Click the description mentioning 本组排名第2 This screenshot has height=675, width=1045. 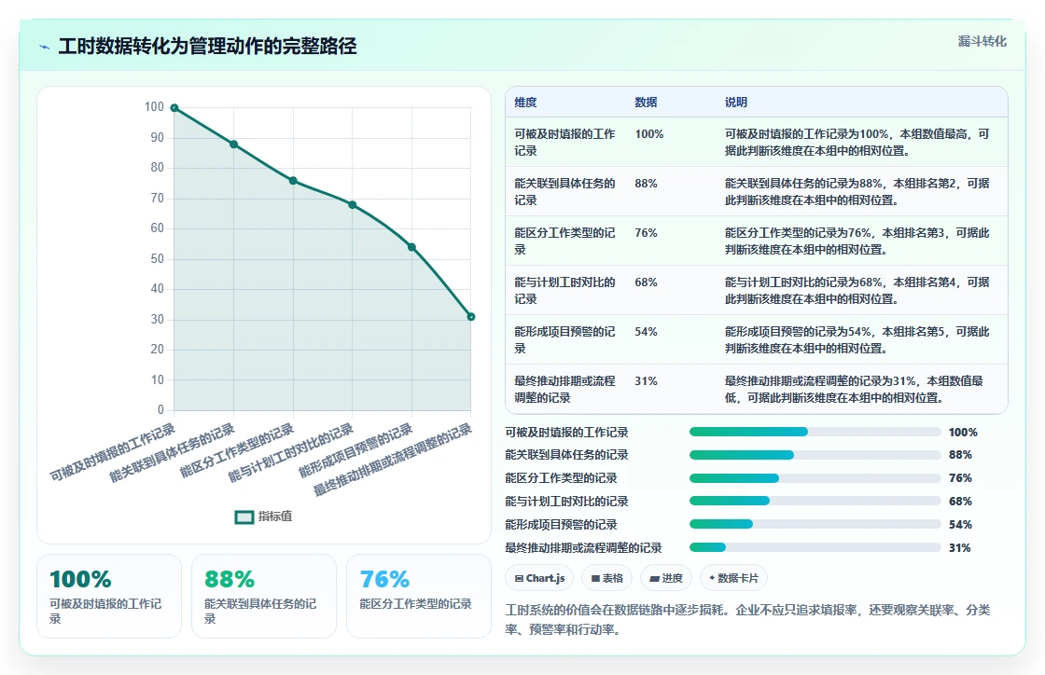(x=857, y=192)
